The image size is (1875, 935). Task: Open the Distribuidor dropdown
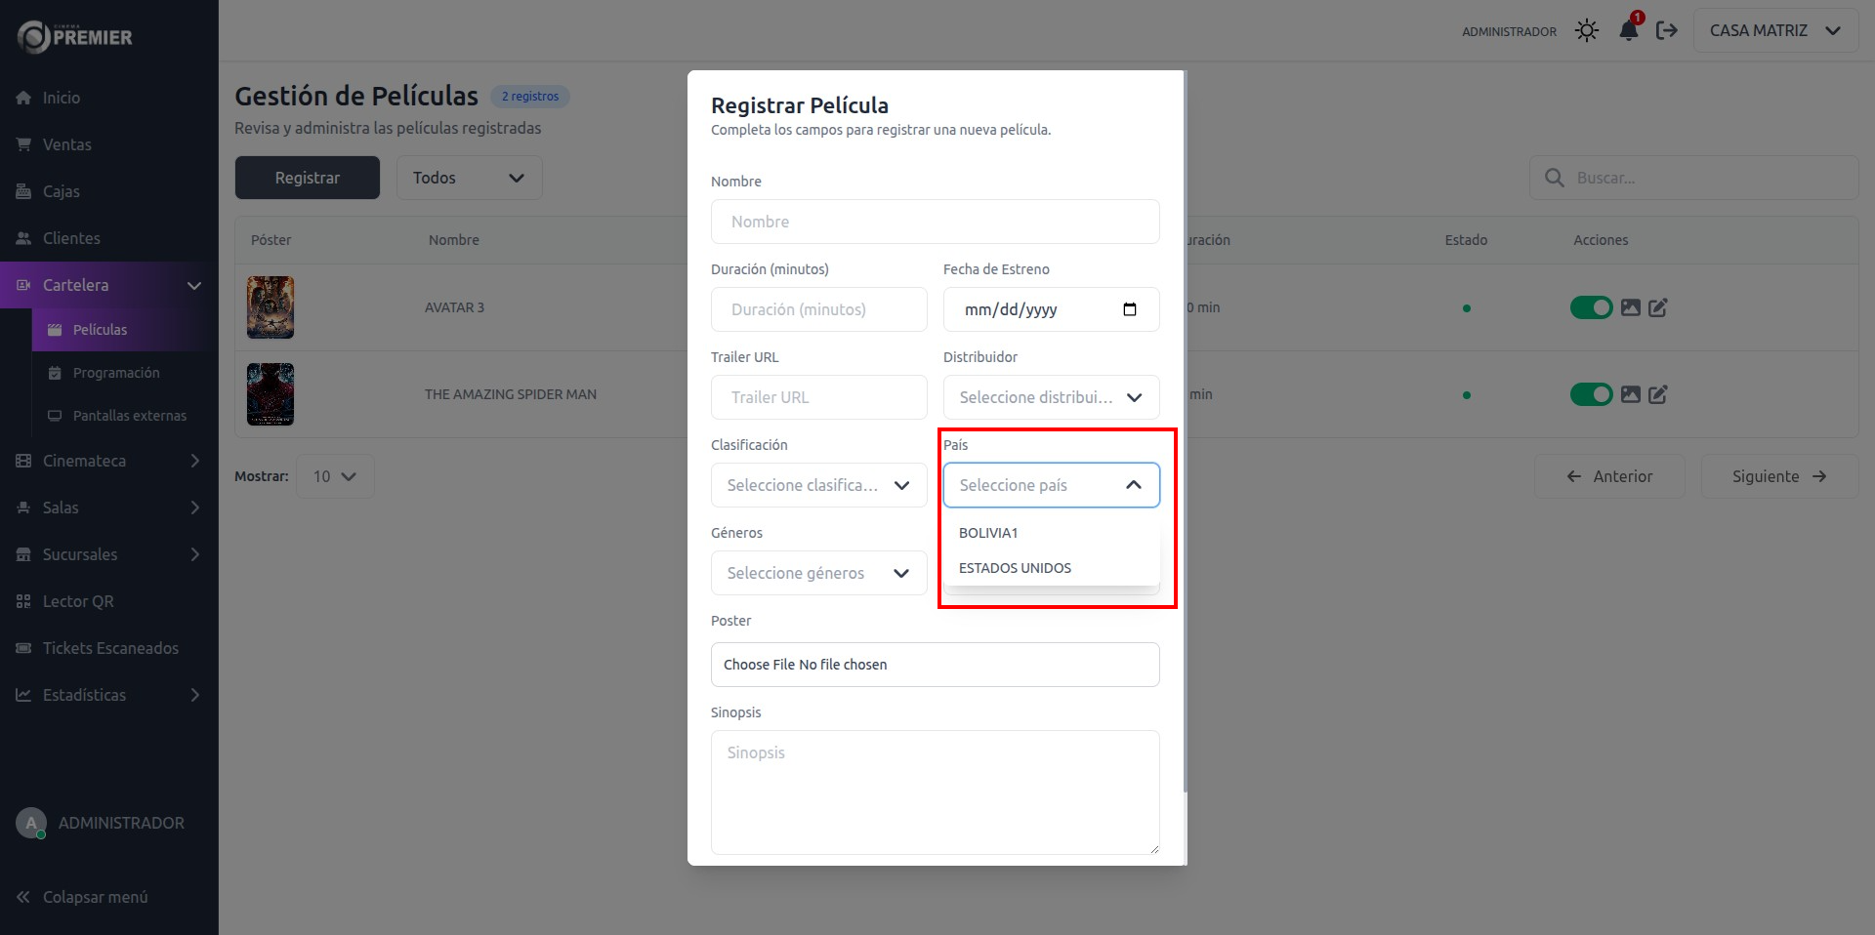[1051, 397]
